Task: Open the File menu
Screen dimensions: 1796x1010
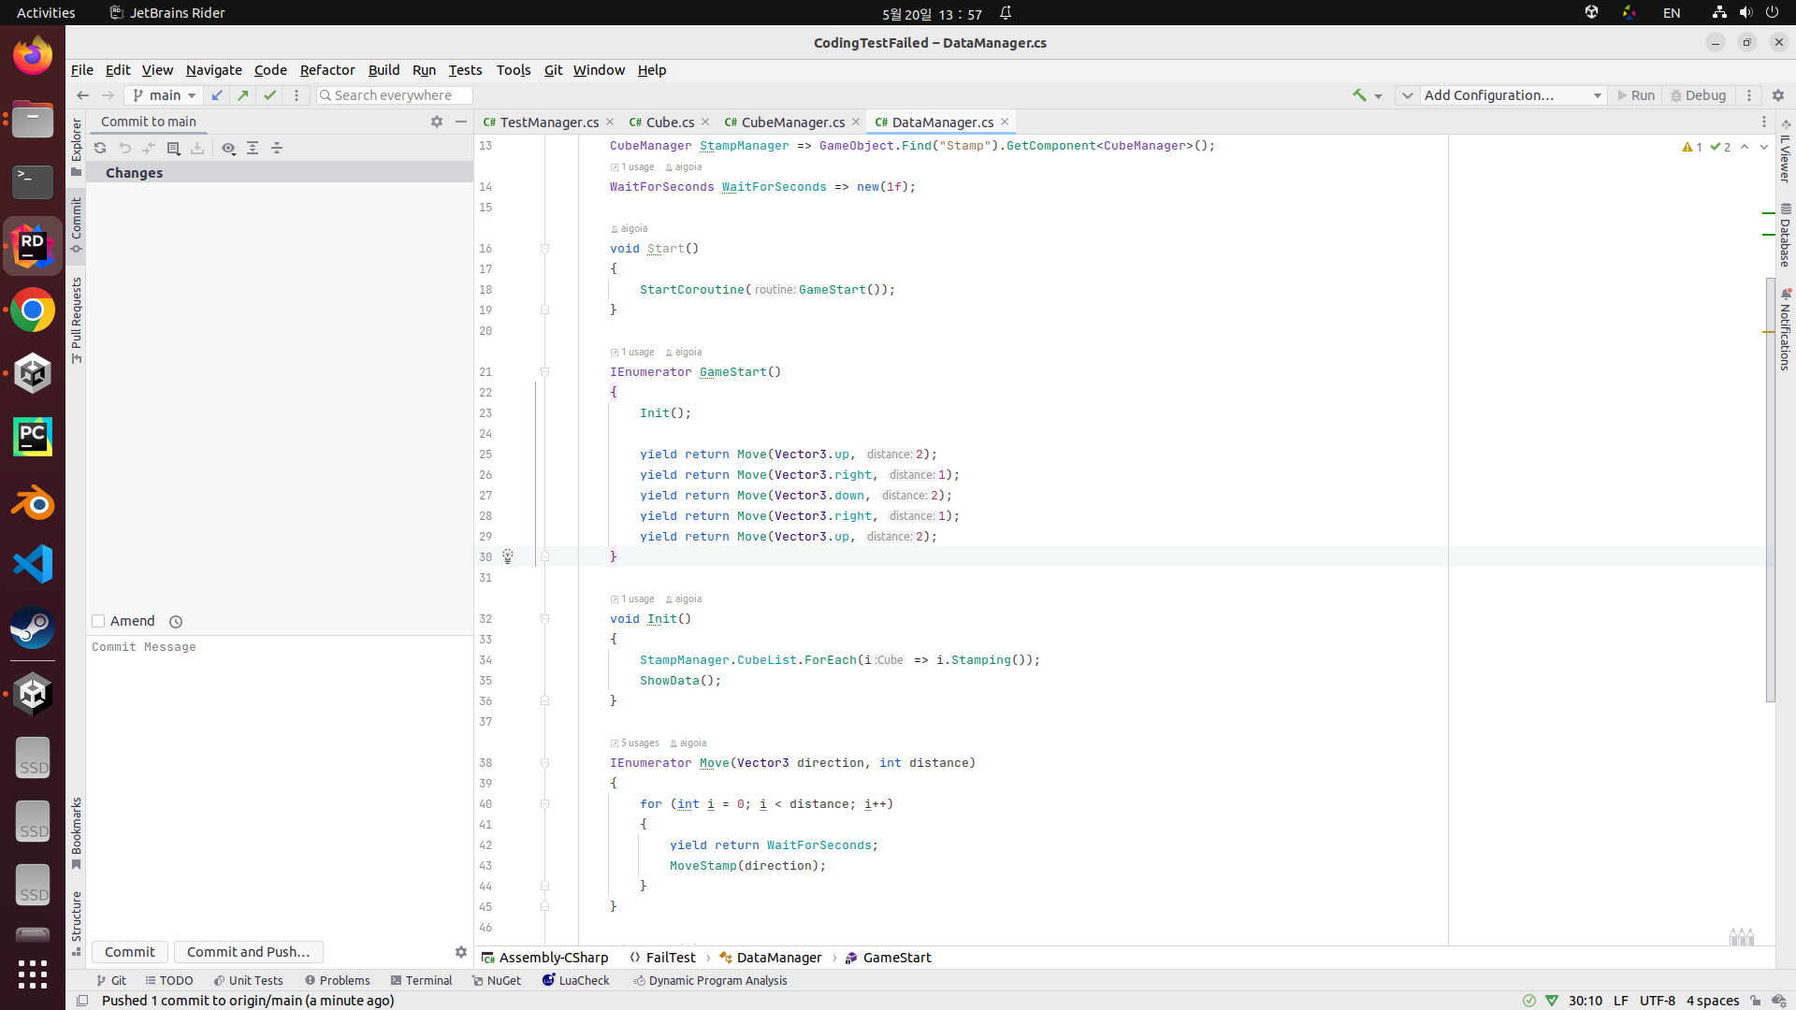Action: [82, 70]
